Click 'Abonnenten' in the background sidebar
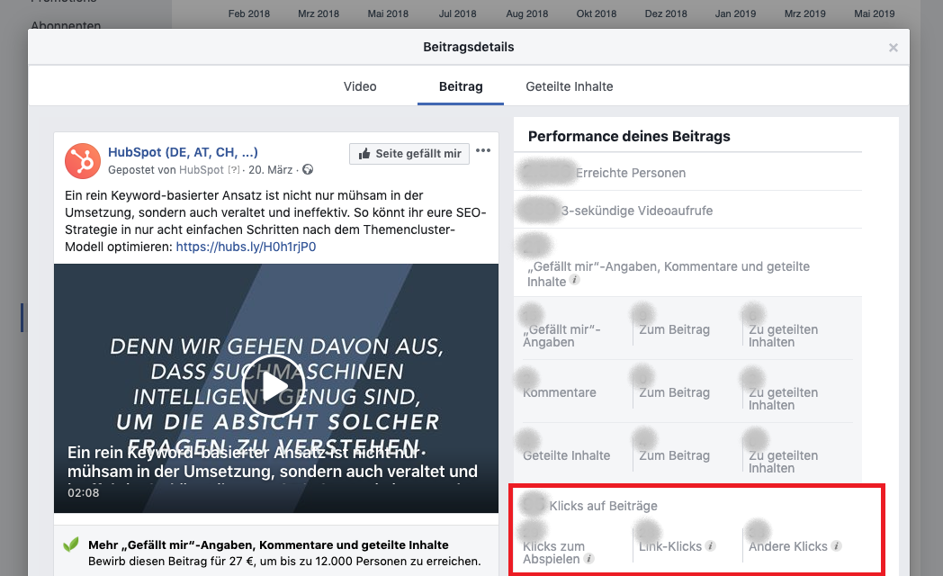The image size is (943, 576). point(67,26)
